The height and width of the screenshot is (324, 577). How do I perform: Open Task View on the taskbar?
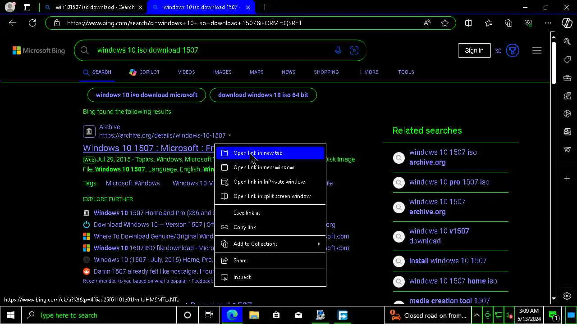pyautogui.click(x=209, y=315)
